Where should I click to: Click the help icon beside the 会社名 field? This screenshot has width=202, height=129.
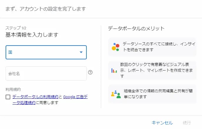coord(90,72)
